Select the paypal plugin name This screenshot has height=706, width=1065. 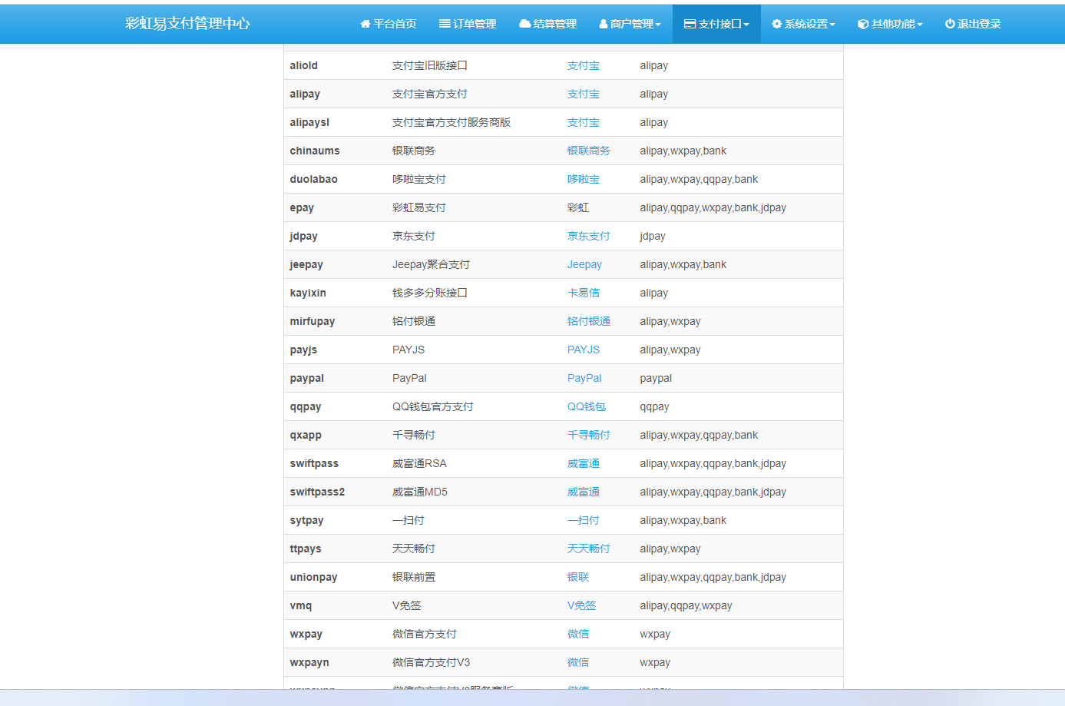pyautogui.click(x=307, y=379)
